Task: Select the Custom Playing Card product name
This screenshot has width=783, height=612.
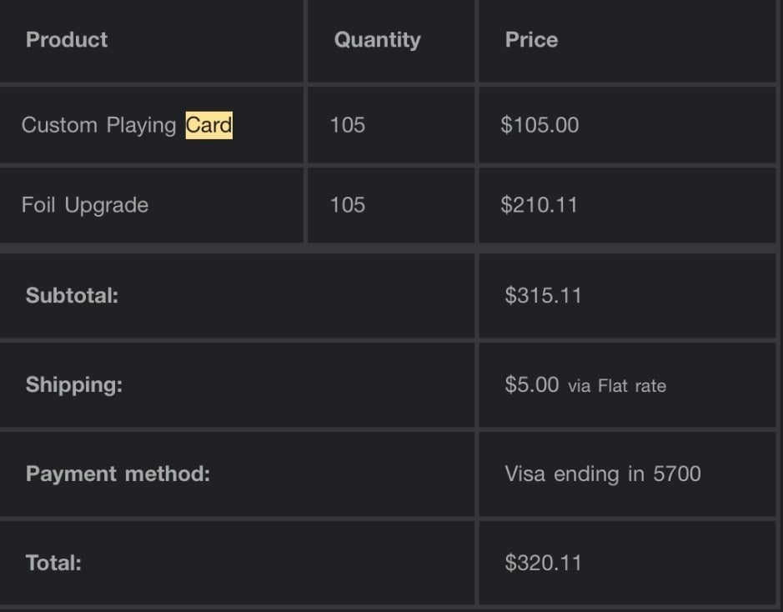Action: tap(127, 125)
